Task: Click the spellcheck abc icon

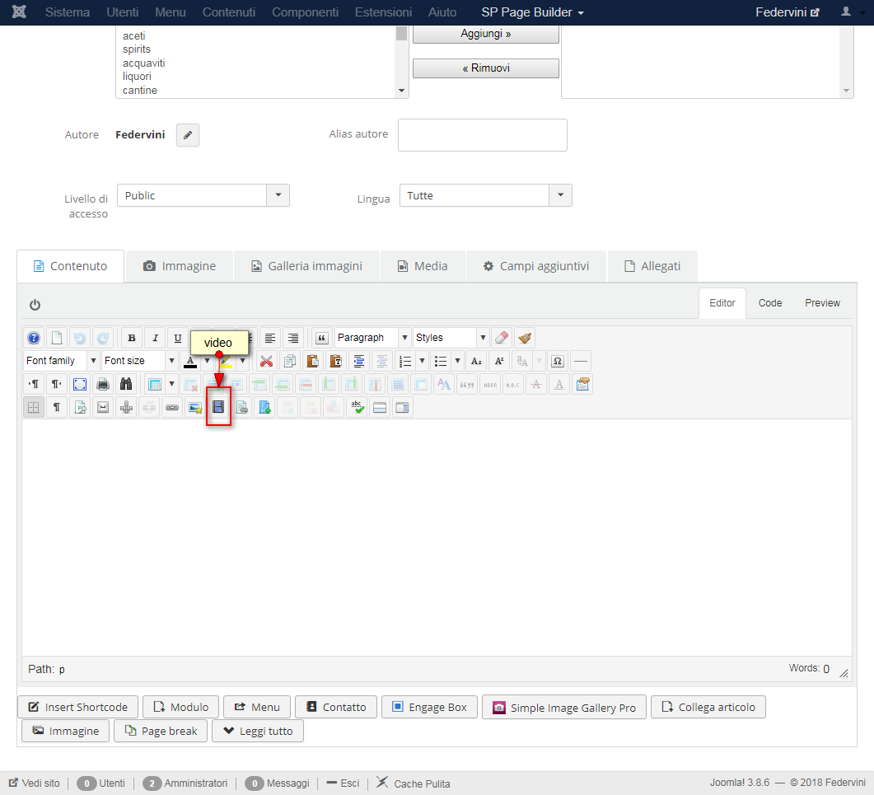Action: point(357,408)
